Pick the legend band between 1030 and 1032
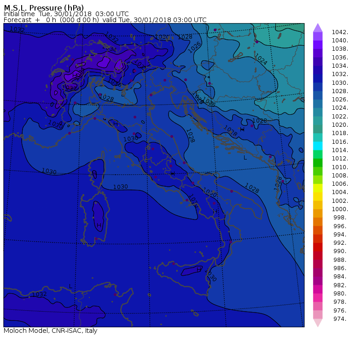This screenshot has height=337, width=350. pyautogui.click(x=318, y=78)
